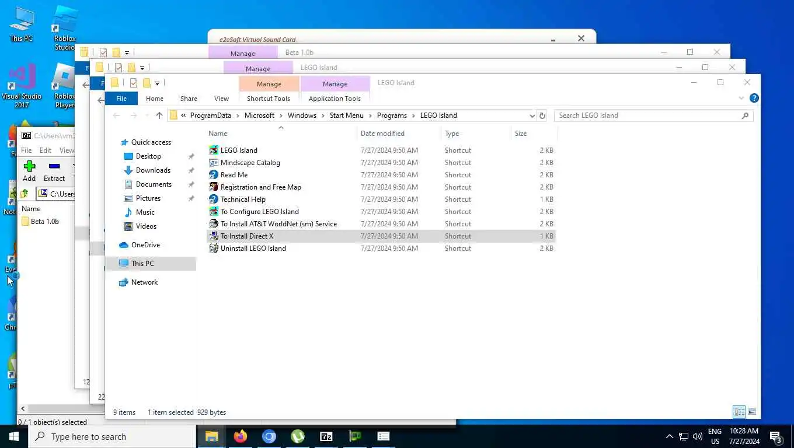Click the Refresh button beside address bar
This screenshot has width=794, height=448.
click(542, 116)
